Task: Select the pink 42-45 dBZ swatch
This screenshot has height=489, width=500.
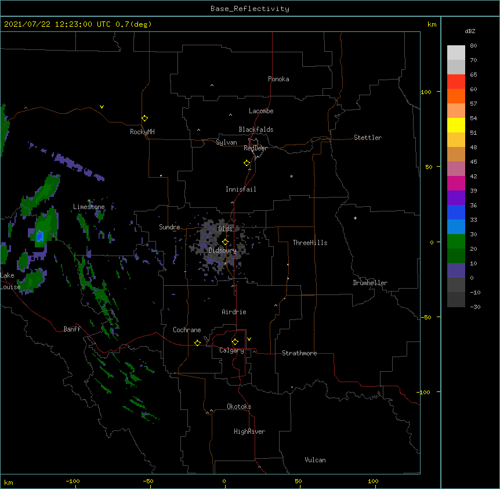Action: tap(456, 168)
